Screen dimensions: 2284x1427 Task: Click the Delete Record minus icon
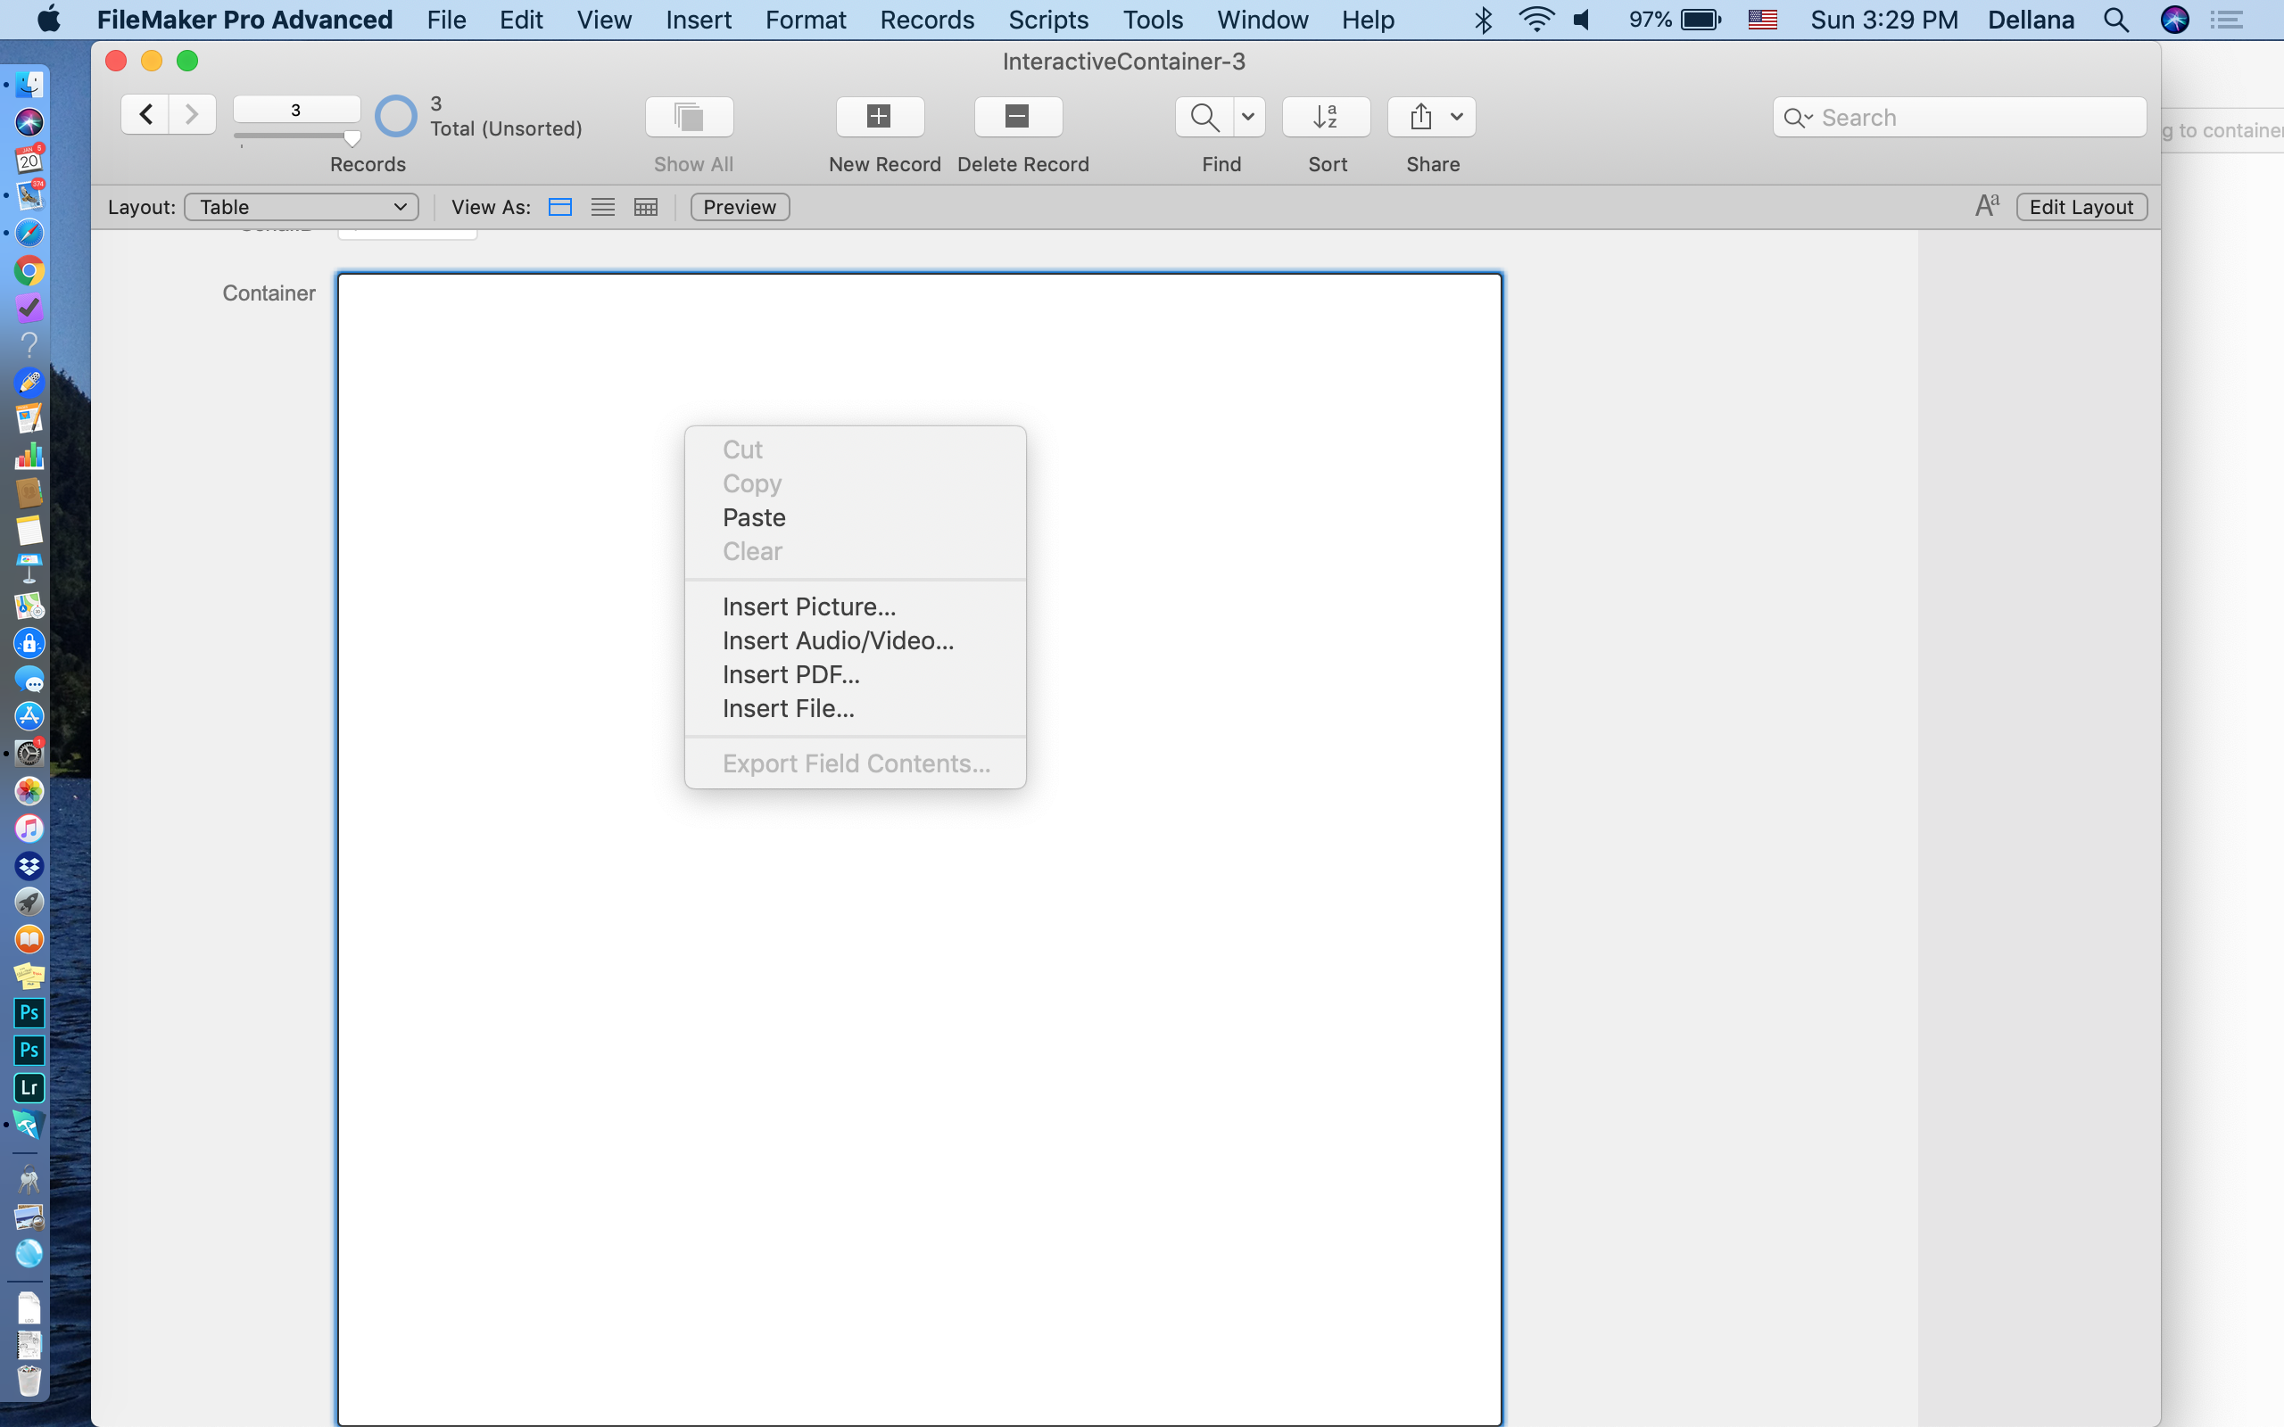[x=1016, y=116]
